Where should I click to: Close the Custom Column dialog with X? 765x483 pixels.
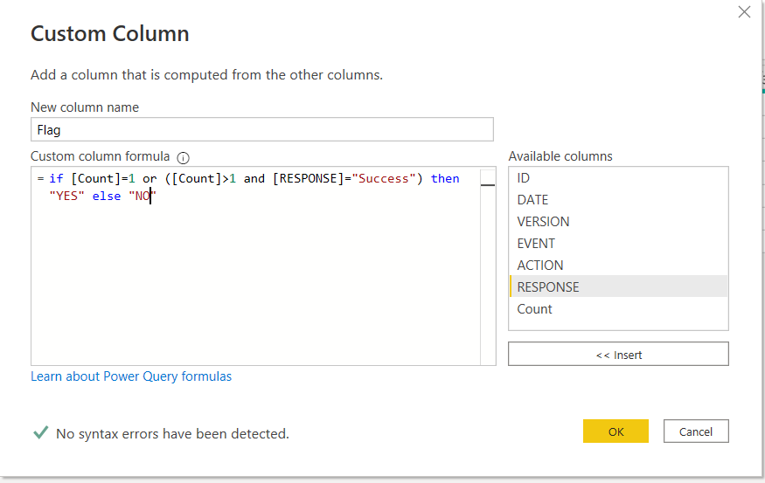(744, 11)
